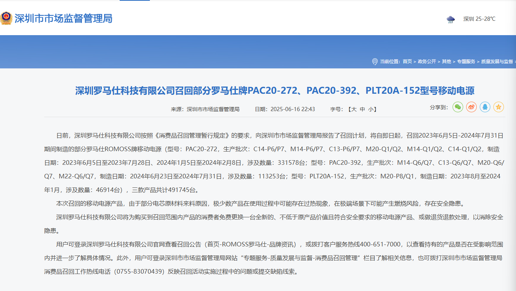Navigate to 专题服务 in breadcrumb

coord(466,62)
